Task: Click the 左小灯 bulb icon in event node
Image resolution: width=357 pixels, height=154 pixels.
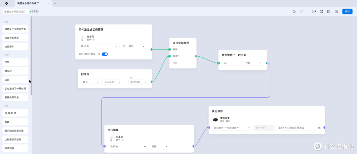Action: pyautogui.click(x=82, y=38)
